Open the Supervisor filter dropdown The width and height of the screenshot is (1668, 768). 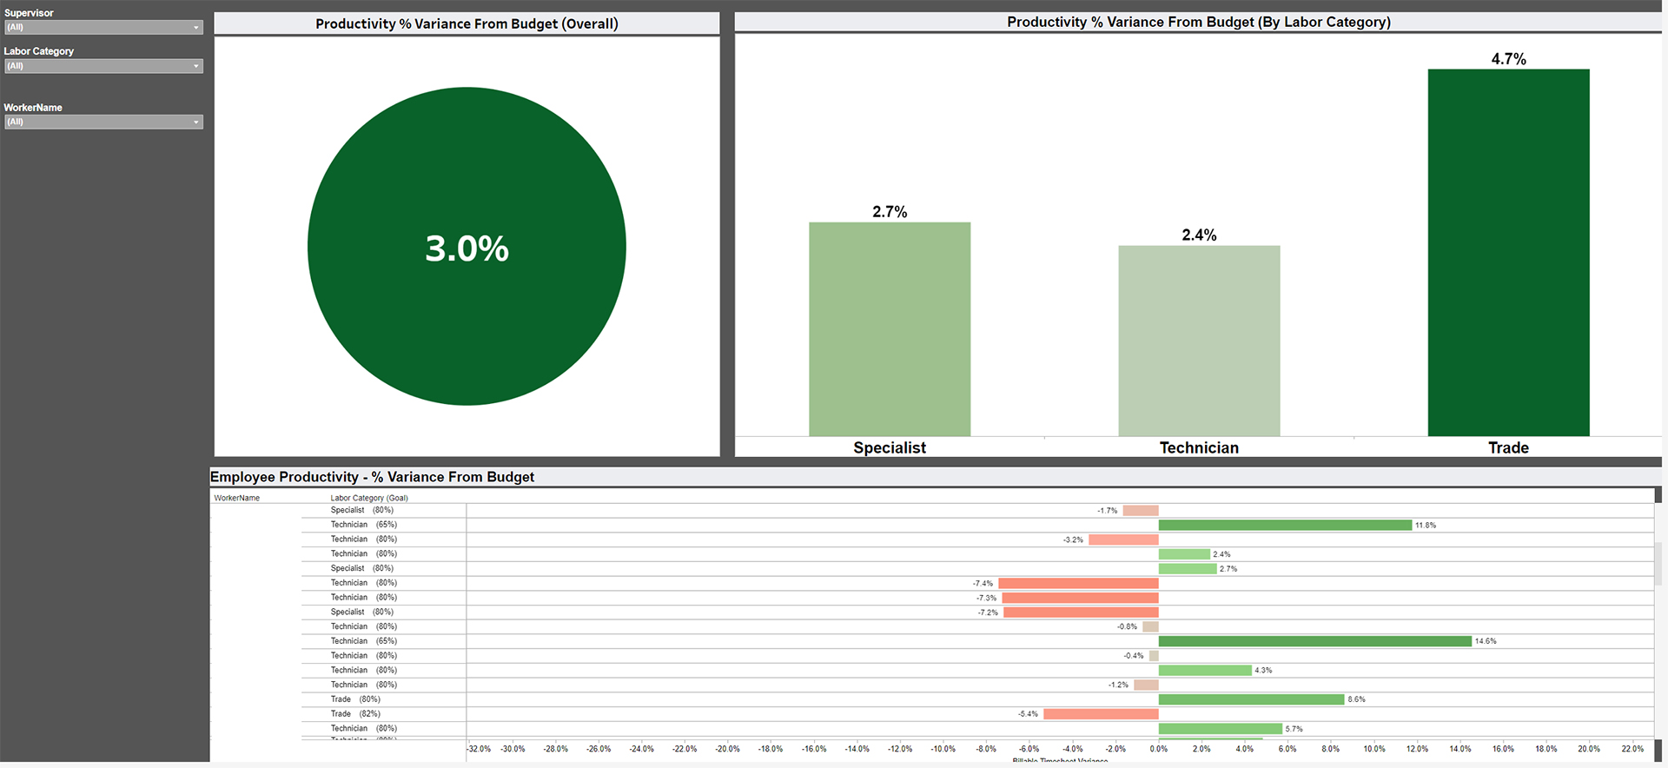[x=103, y=28]
